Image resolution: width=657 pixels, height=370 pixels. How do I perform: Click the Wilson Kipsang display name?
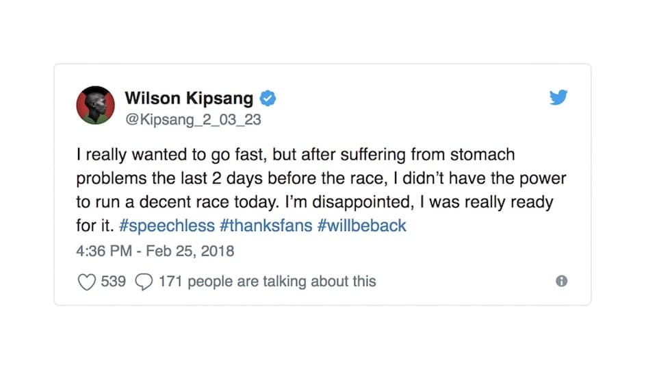pos(189,98)
